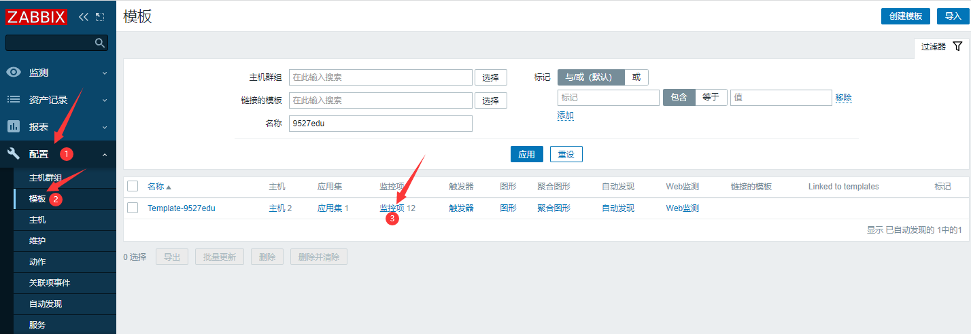Open 聚合图形 link for Template-9527edu
The image size is (971, 334).
point(553,208)
